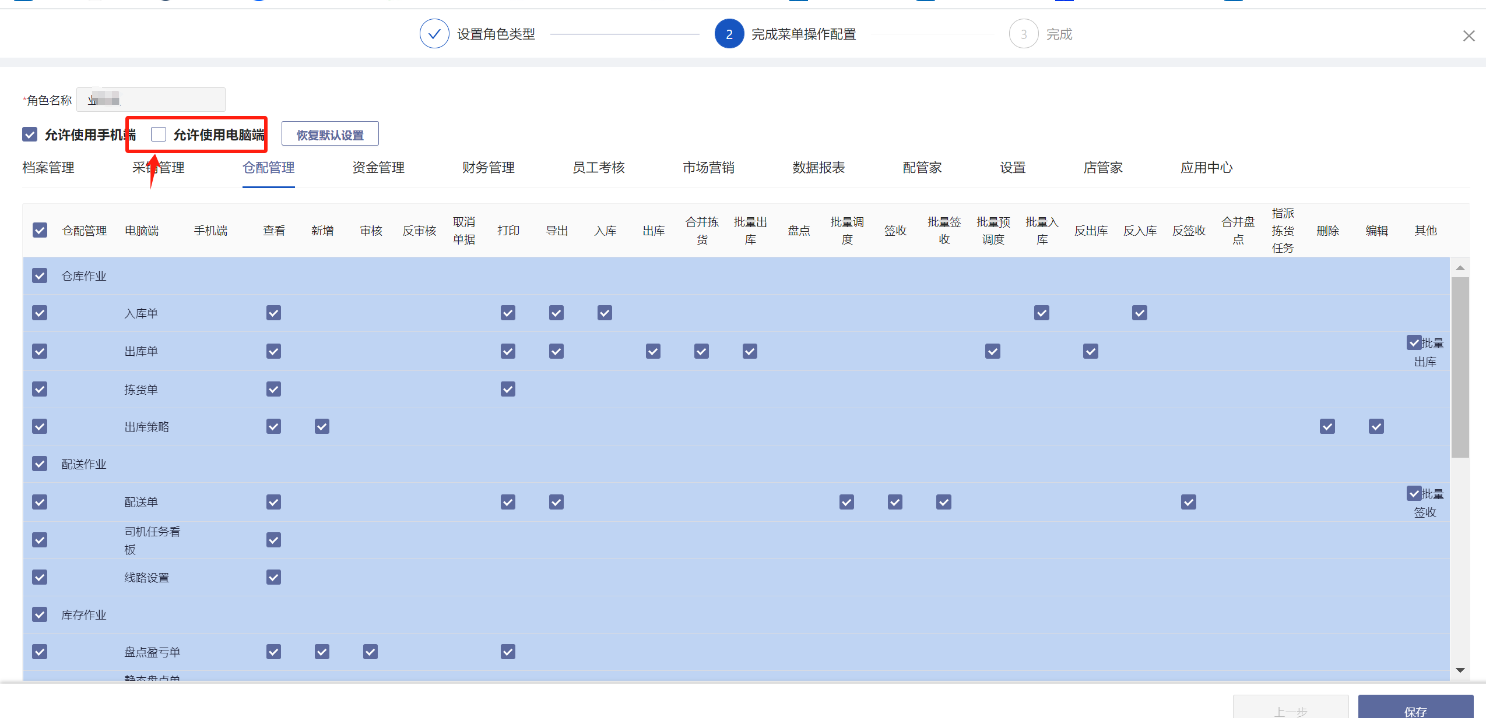This screenshot has width=1486, height=718.
Task: Toggle the 仓配管理 select-all header checkbox
Action: tap(40, 230)
